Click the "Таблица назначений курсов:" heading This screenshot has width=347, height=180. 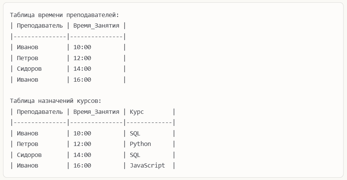click(56, 101)
